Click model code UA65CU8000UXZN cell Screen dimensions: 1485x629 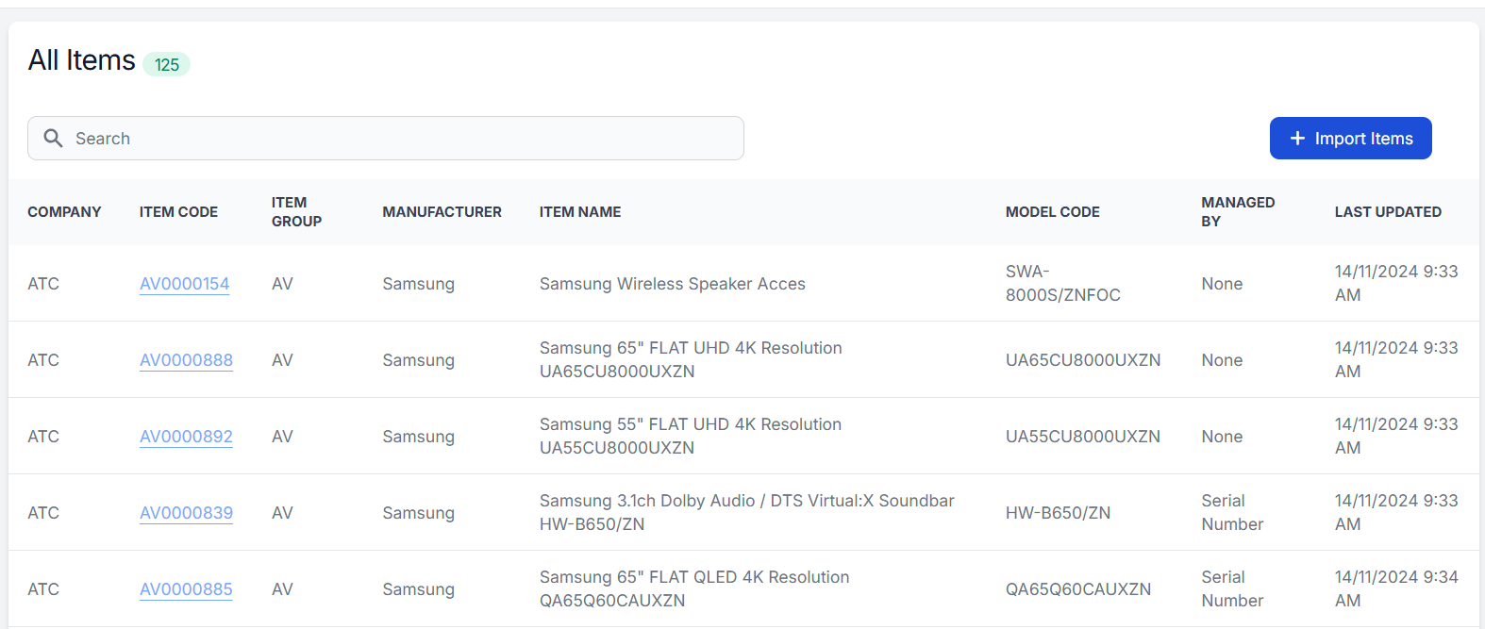pos(1083,360)
